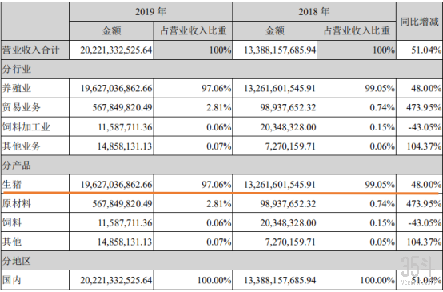Select the 其他业务 row label

tap(22, 146)
